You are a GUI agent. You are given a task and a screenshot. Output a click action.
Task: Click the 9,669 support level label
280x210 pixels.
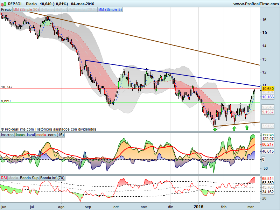click(6, 101)
